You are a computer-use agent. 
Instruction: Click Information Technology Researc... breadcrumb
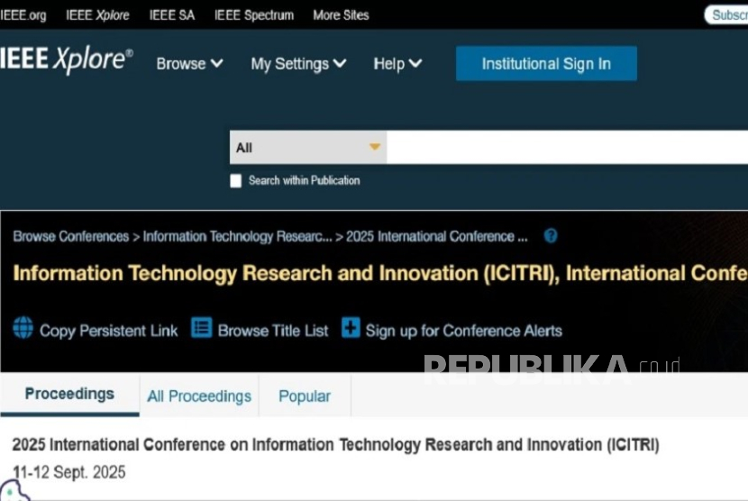point(238,236)
